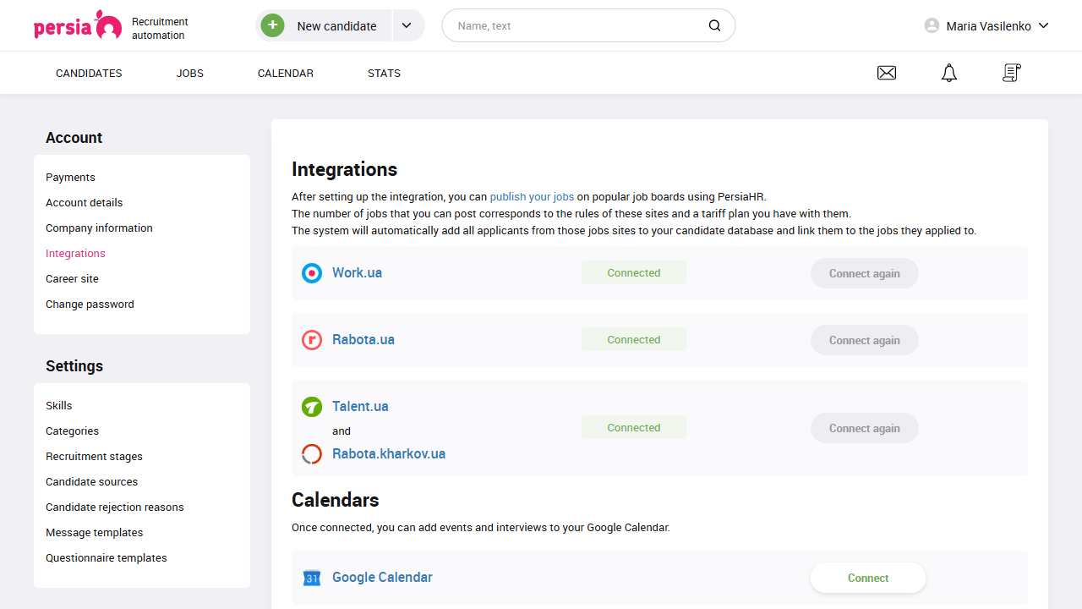
Task: Open the CALENDAR section
Action: 285,73
